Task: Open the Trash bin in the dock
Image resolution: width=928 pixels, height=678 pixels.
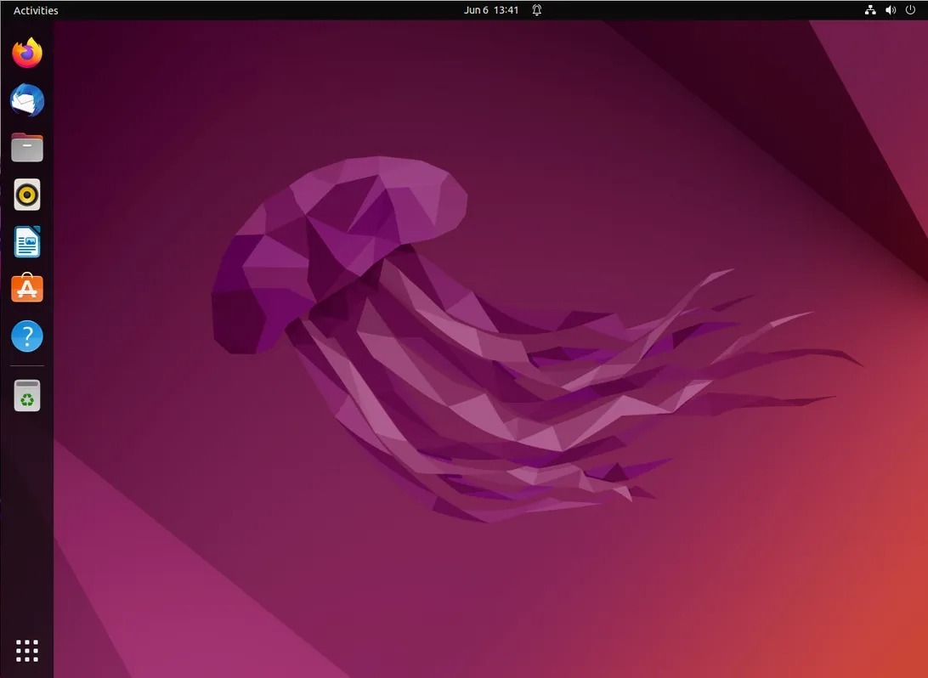Action: (x=27, y=395)
